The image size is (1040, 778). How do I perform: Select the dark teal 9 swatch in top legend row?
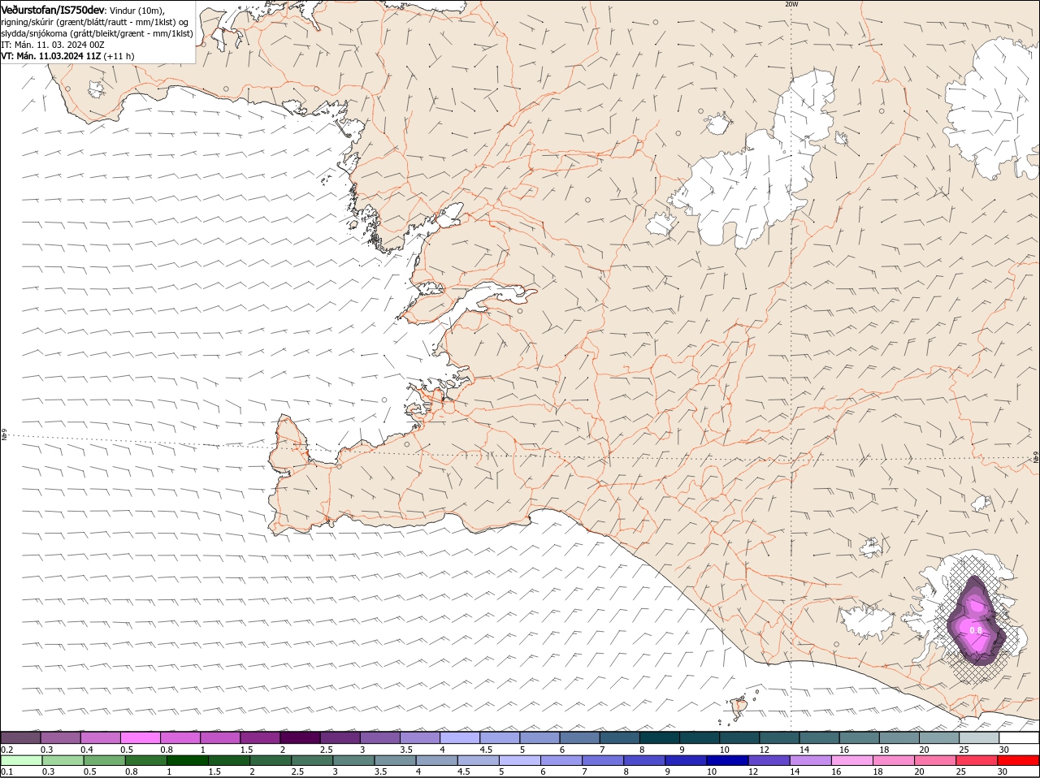700,737
